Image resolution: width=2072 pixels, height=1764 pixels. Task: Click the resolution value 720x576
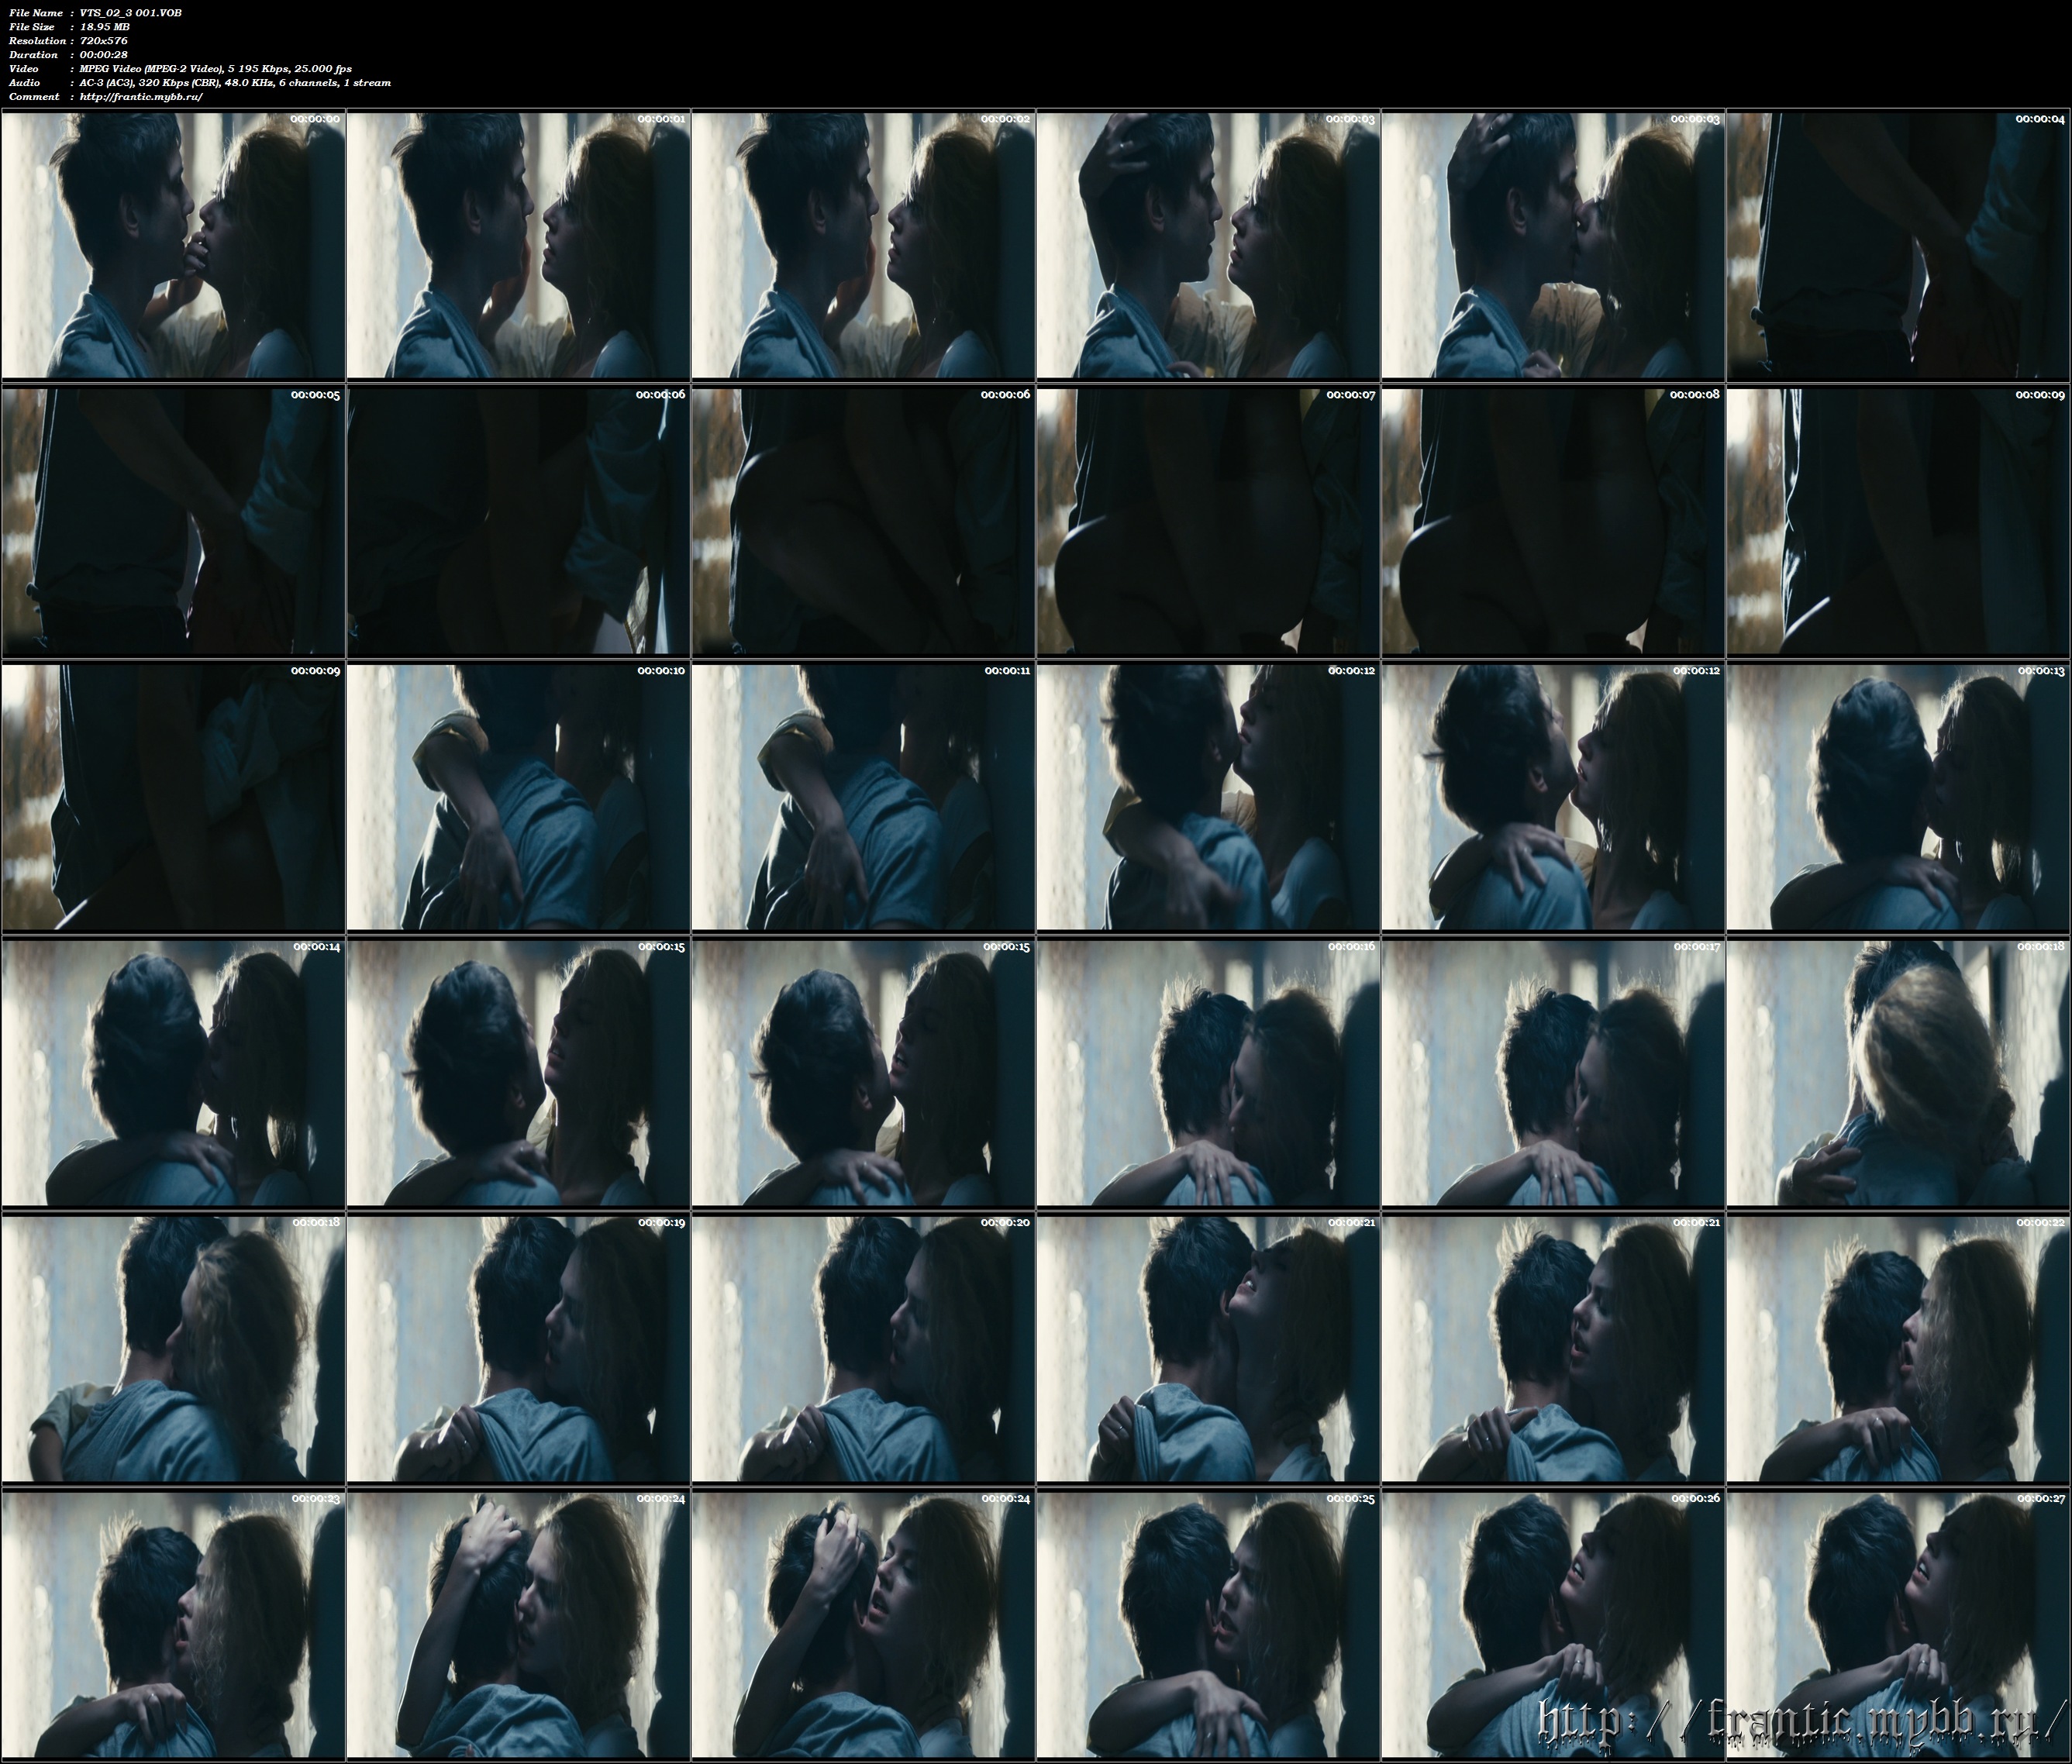[x=104, y=41]
